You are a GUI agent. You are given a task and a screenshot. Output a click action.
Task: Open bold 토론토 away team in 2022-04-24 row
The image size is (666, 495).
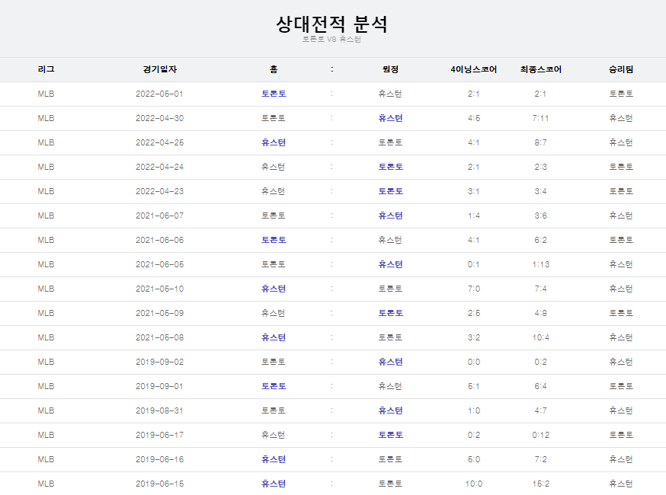(x=390, y=168)
